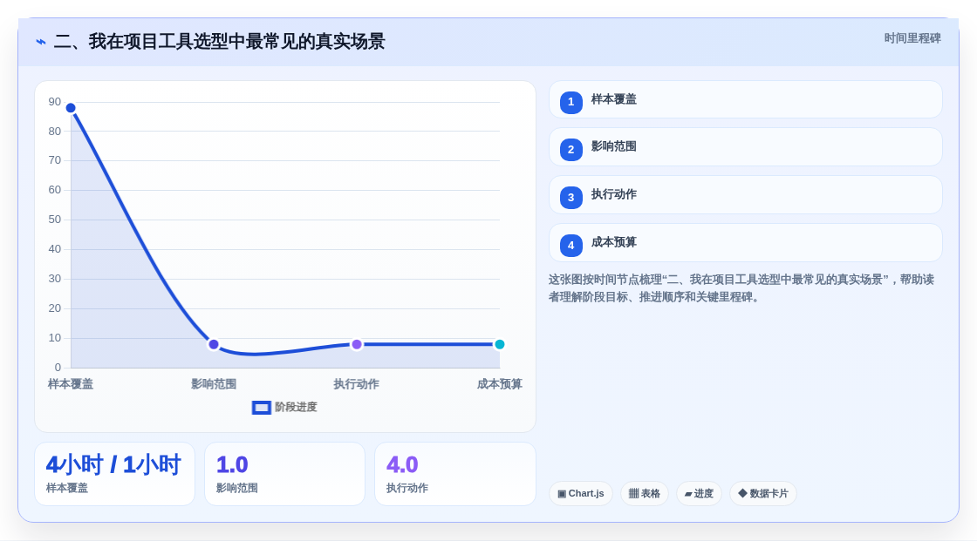
Task: Click the y-axis value 50
Action: [55, 220]
